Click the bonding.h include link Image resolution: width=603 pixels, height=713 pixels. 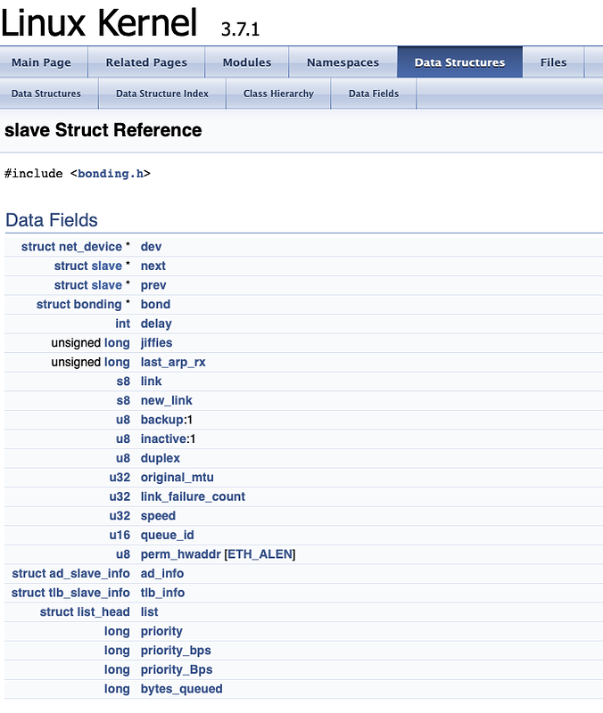coord(110,173)
